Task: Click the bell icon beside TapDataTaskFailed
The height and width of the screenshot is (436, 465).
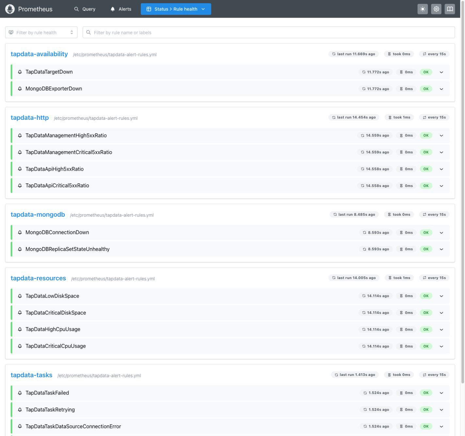Action: click(x=20, y=393)
